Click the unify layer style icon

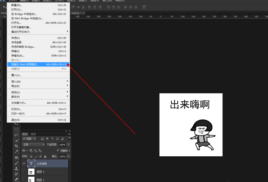pos(40,151)
